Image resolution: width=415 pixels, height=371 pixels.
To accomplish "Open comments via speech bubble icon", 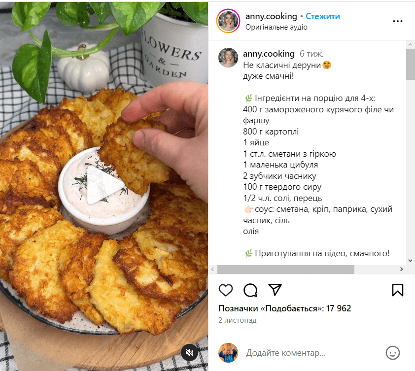I will pos(250,290).
